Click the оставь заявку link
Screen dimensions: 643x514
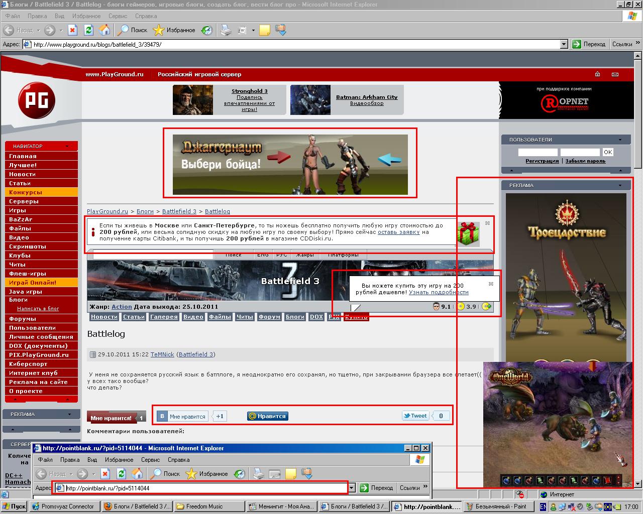(398, 232)
